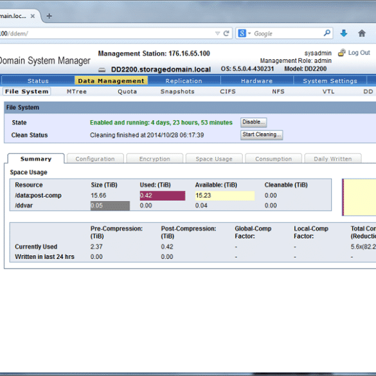Open the Status main tab
The height and width of the screenshot is (376, 376).
[x=38, y=81]
